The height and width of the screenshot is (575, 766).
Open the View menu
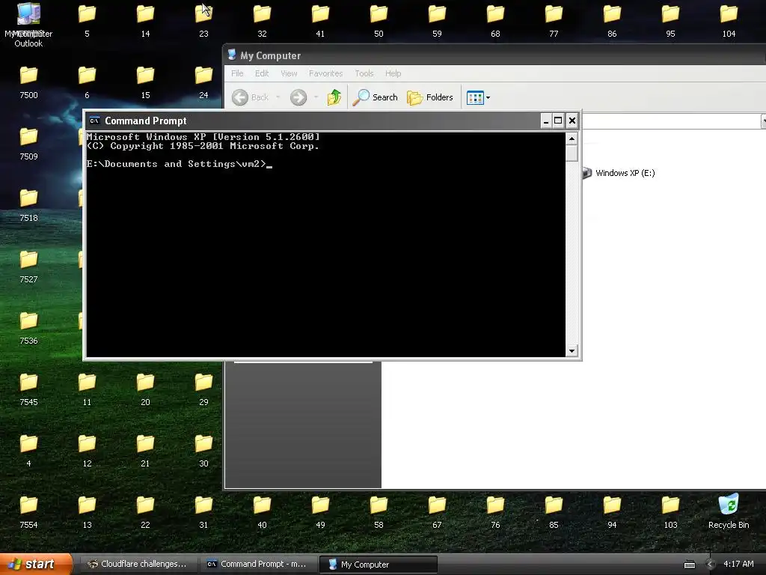coord(289,73)
